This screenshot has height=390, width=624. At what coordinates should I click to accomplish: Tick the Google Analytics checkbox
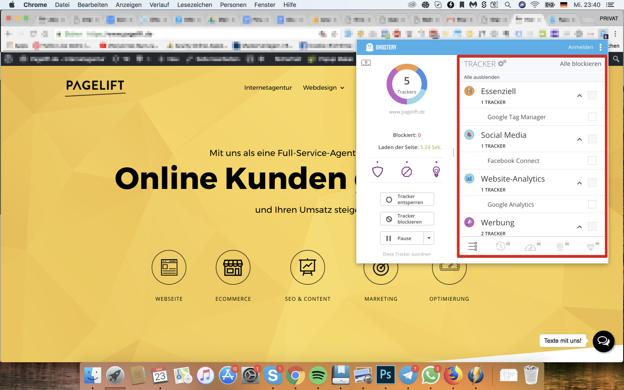pyautogui.click(x=592, y=204)
